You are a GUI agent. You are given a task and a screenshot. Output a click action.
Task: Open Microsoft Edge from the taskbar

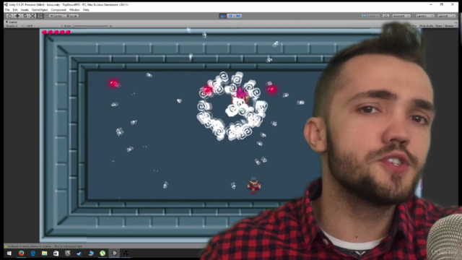[x=32, y=253]
